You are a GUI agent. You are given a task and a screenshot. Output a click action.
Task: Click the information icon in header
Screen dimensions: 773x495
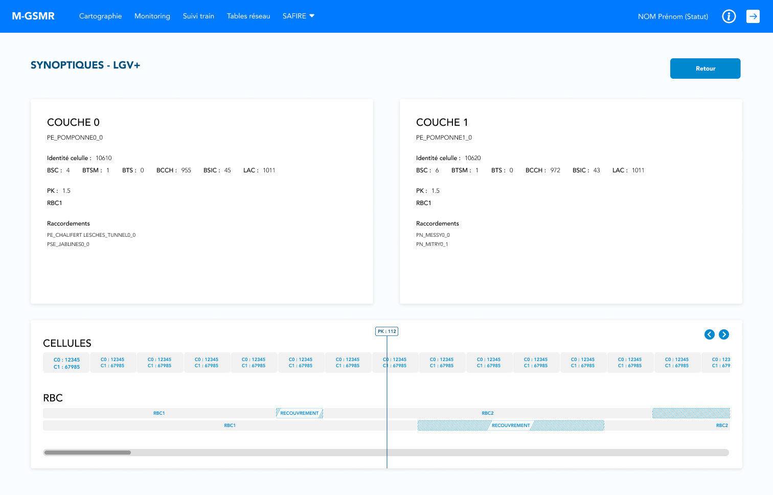pyautogui.click(x=729, y=16)
